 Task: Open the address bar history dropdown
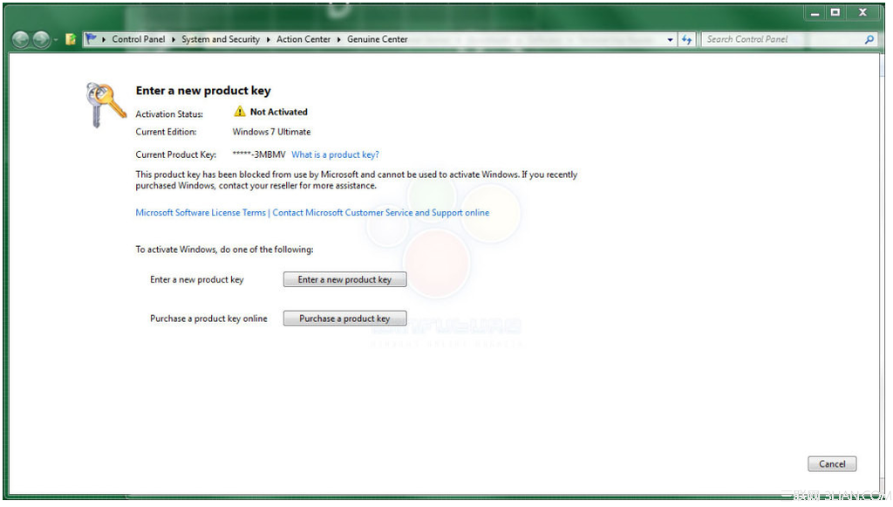(670, 38)
